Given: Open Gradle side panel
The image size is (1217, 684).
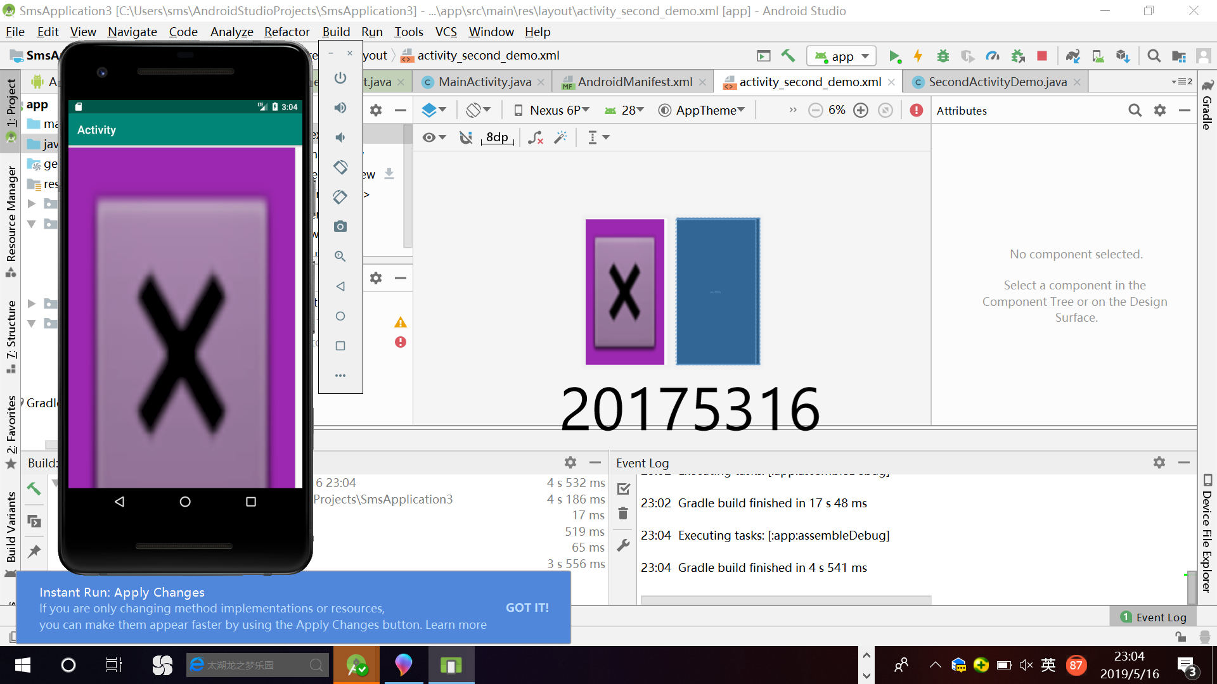Looking at the screenshot, I should pos(1207,104).
